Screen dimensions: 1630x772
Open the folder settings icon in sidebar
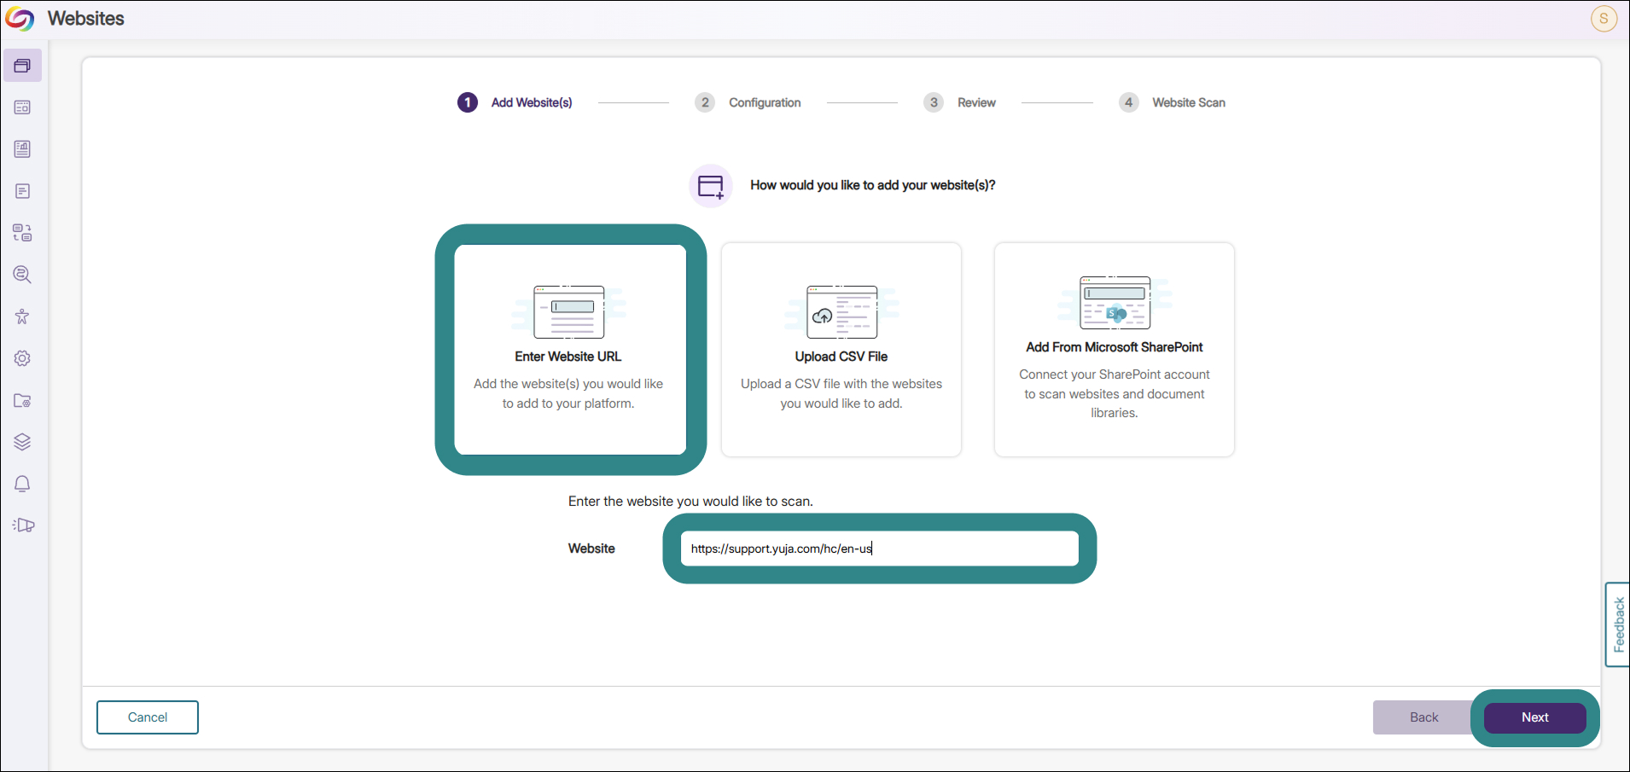click(x=22, y=400)
